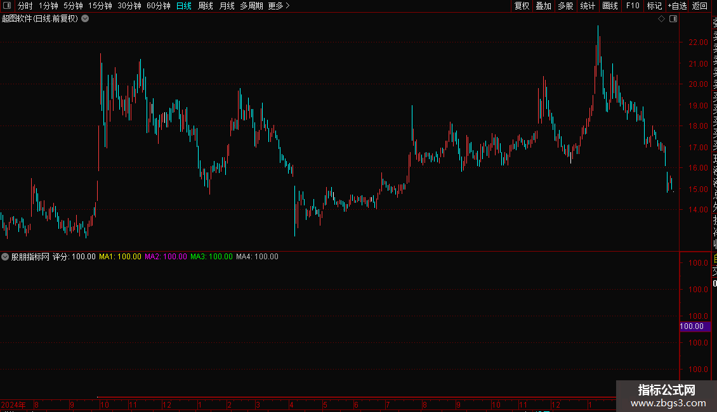Click the 评分: 100.00 value label
This screenshot has width=717, height=412.
point(74,257)
